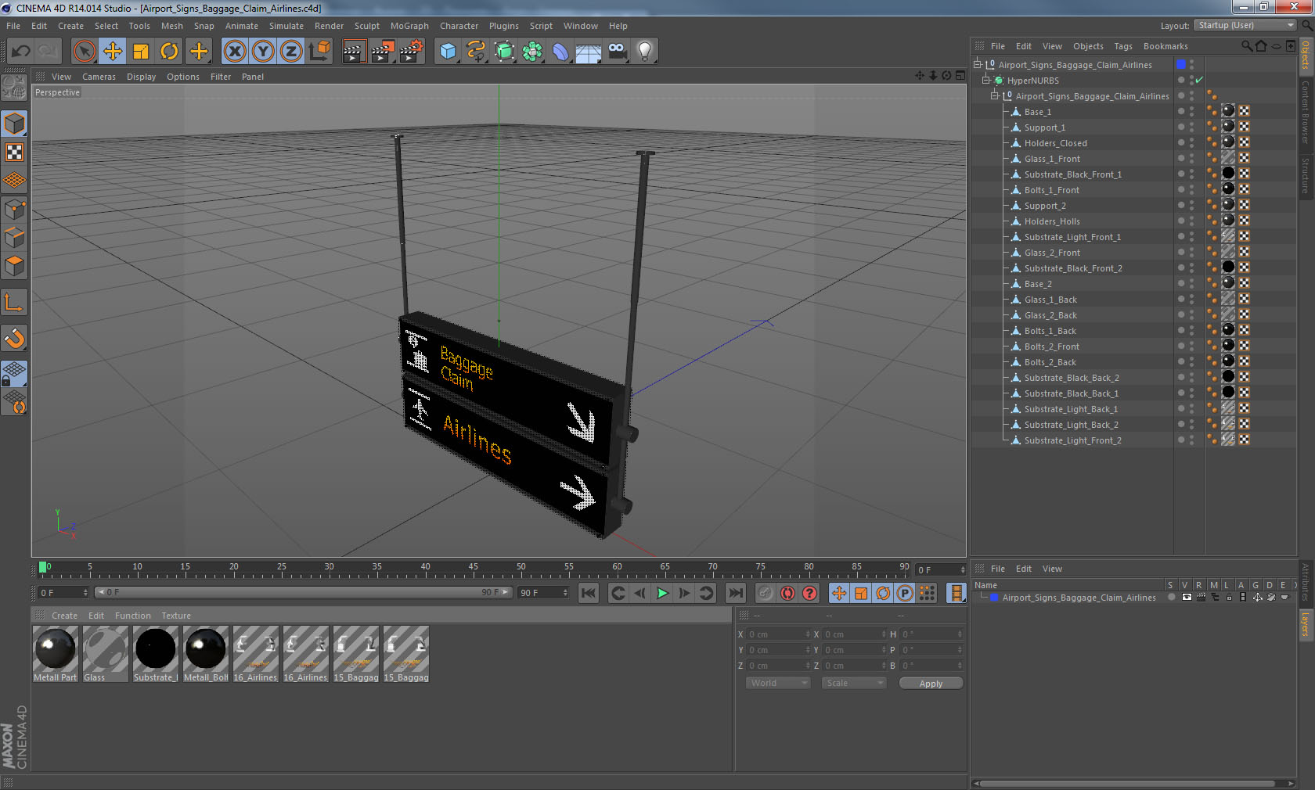Viewport: 1315px width, 790px height.
Task: Select the Glass material swatch
Action: (105, 654)
